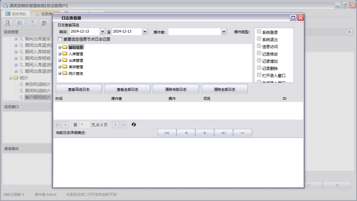Check the 打开录入窗口 operation type

[x=259, y=75]
